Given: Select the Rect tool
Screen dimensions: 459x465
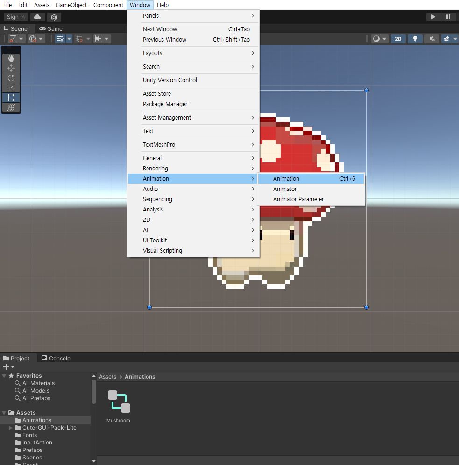Looking at the screenshot, I should (x=11, y=98).
